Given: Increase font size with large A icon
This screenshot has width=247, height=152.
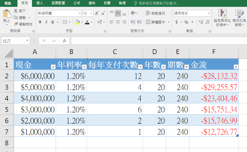Looking at the screenshot, I should pyautogui.click(x=97, y=13).
